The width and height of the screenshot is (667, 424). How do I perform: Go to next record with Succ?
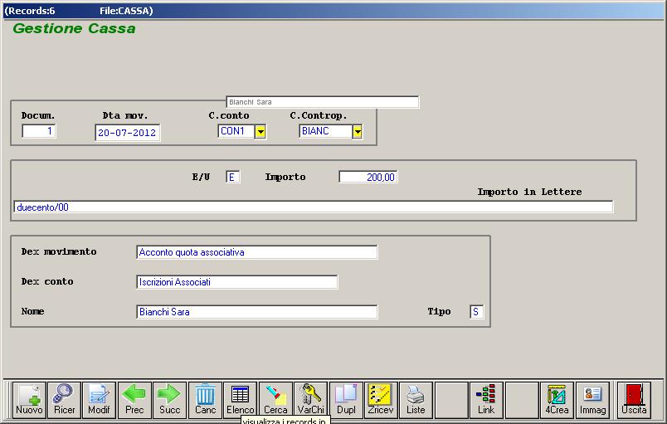(169, 399)
